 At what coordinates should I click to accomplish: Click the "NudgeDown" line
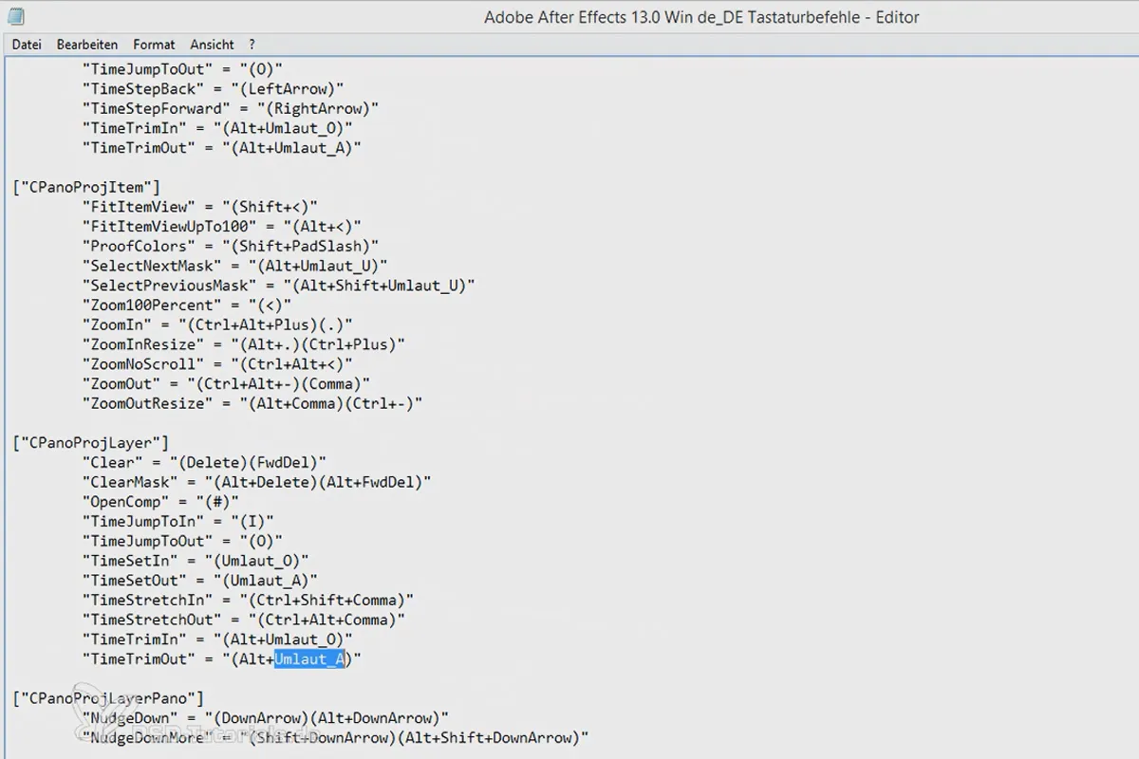(266, 718)
